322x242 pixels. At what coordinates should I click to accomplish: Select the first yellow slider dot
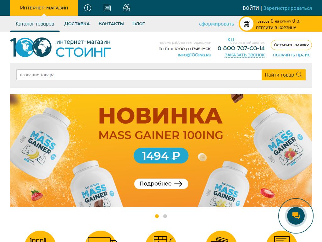pos(157,216)
